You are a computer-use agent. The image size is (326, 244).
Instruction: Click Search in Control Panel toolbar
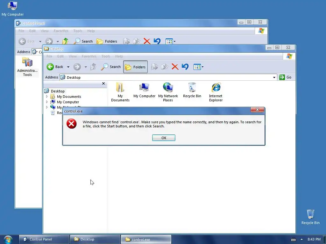[83, 41]
